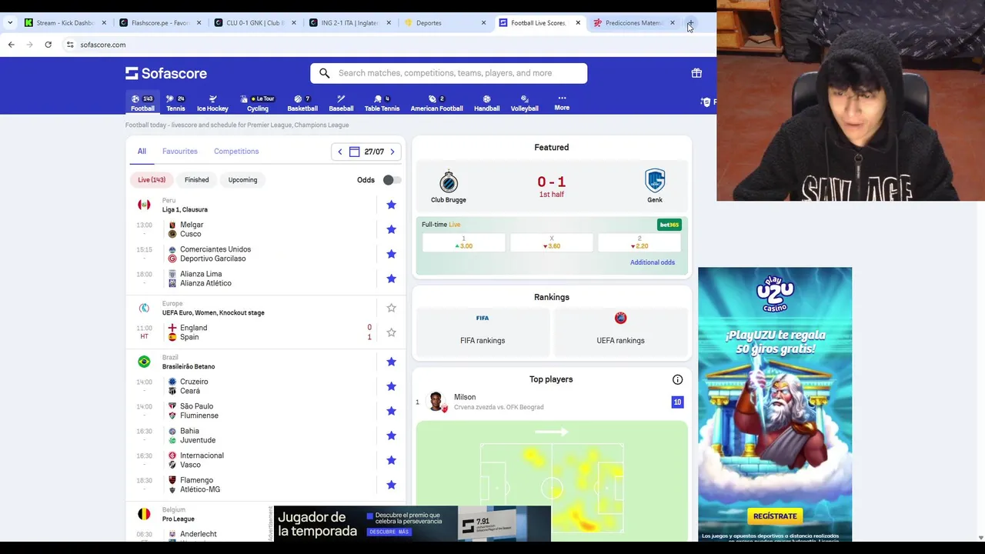This screenshot has width=985, height=554.
Task: Filter by Finished matches
Action: click(x=196, y=180)
